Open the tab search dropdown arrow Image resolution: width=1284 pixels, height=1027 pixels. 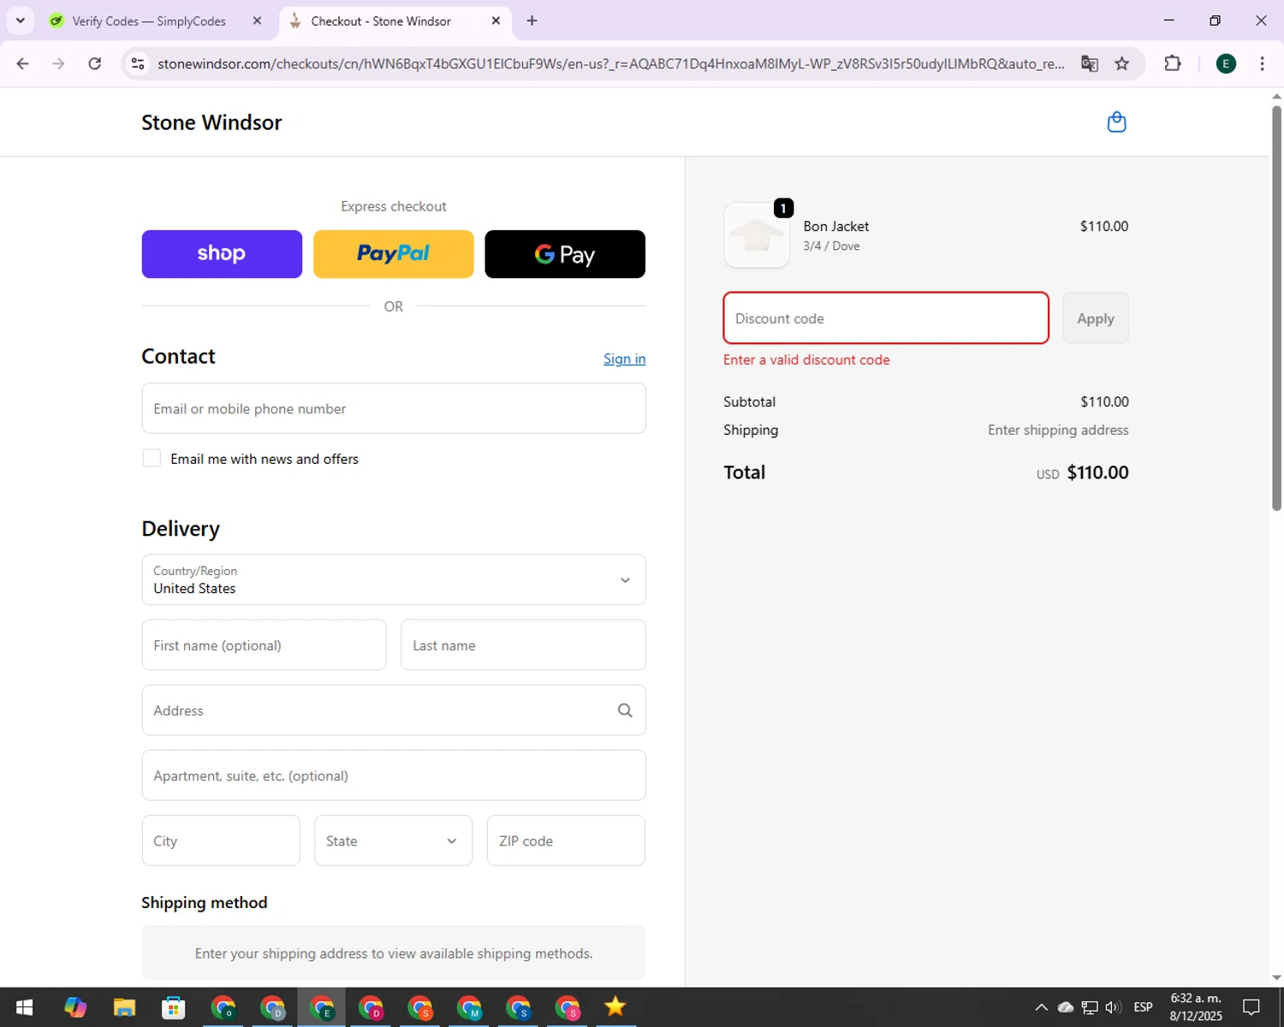pos(21,21)
